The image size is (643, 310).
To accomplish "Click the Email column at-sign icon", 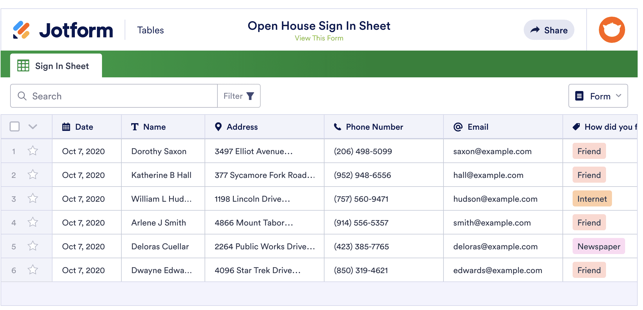I will tap(458, 127).
